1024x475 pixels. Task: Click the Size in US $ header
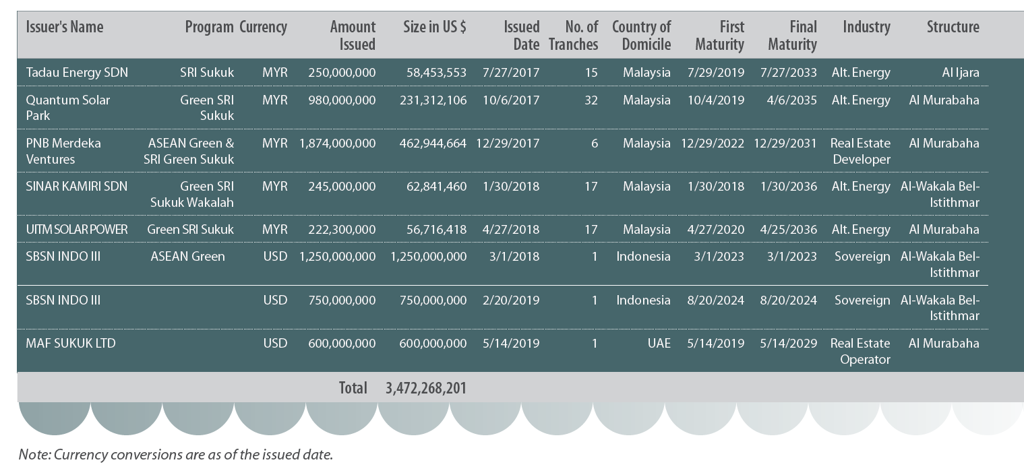(x=435, y=27)
